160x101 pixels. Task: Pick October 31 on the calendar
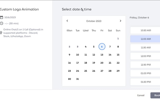pyautogui.click(x=78, y=79)
